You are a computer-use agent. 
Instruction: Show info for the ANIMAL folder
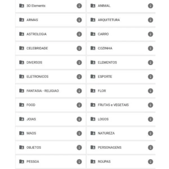tap(150, 6)
